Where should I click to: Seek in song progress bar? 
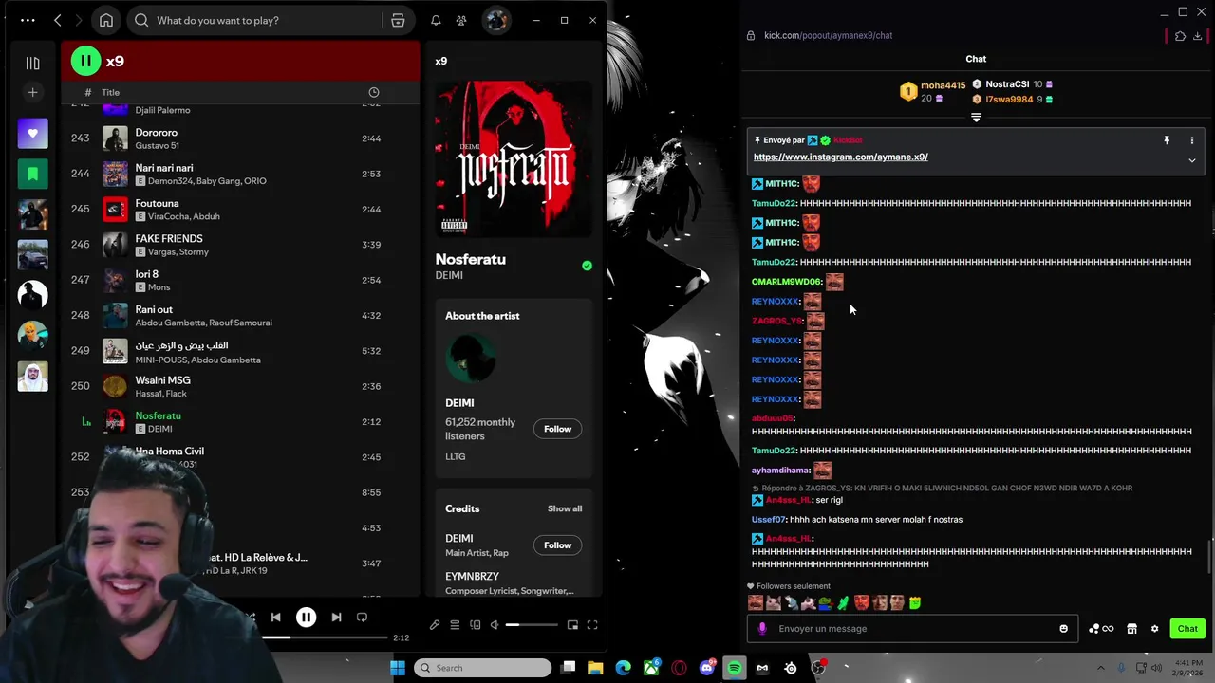323,637
